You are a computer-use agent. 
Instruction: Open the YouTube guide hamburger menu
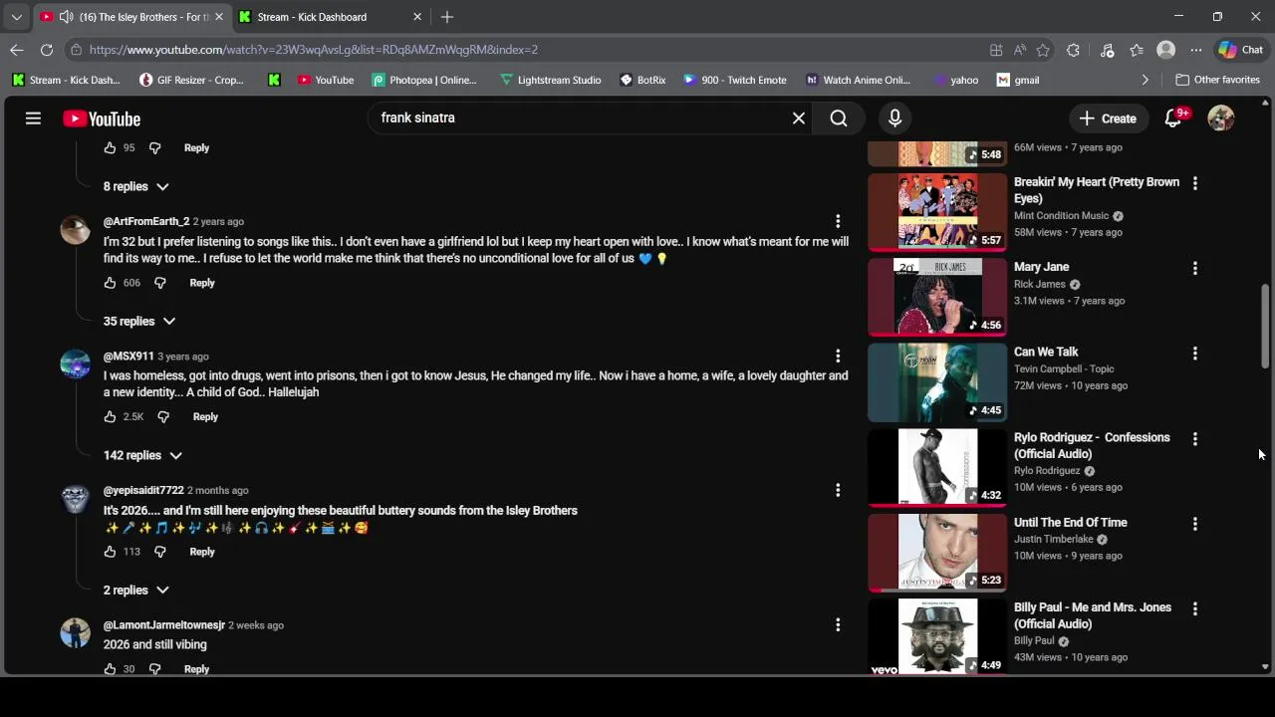pos(33,119)
